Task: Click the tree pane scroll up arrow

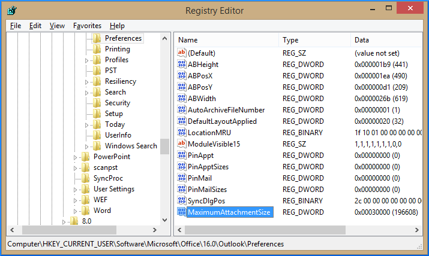Action: point(164,38)
